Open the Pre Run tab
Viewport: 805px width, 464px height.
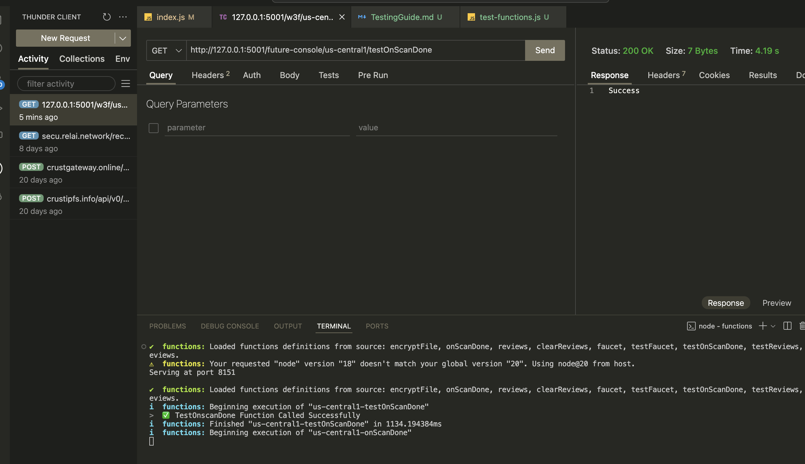click(373, 75)
